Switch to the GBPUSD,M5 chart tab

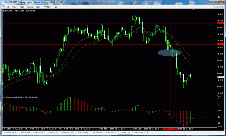click(x=111, y=132)
